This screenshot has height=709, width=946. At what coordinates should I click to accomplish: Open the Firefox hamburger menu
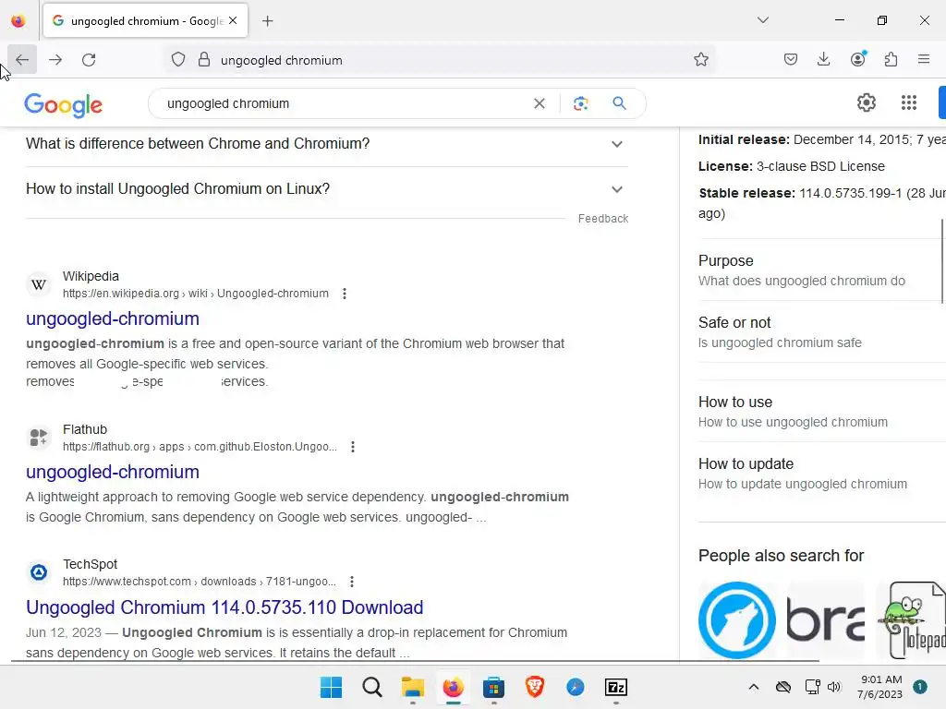pyautogui.click(x=923, y=60)
